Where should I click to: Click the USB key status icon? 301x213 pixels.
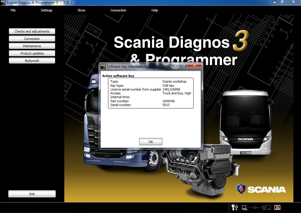(235, 207)
